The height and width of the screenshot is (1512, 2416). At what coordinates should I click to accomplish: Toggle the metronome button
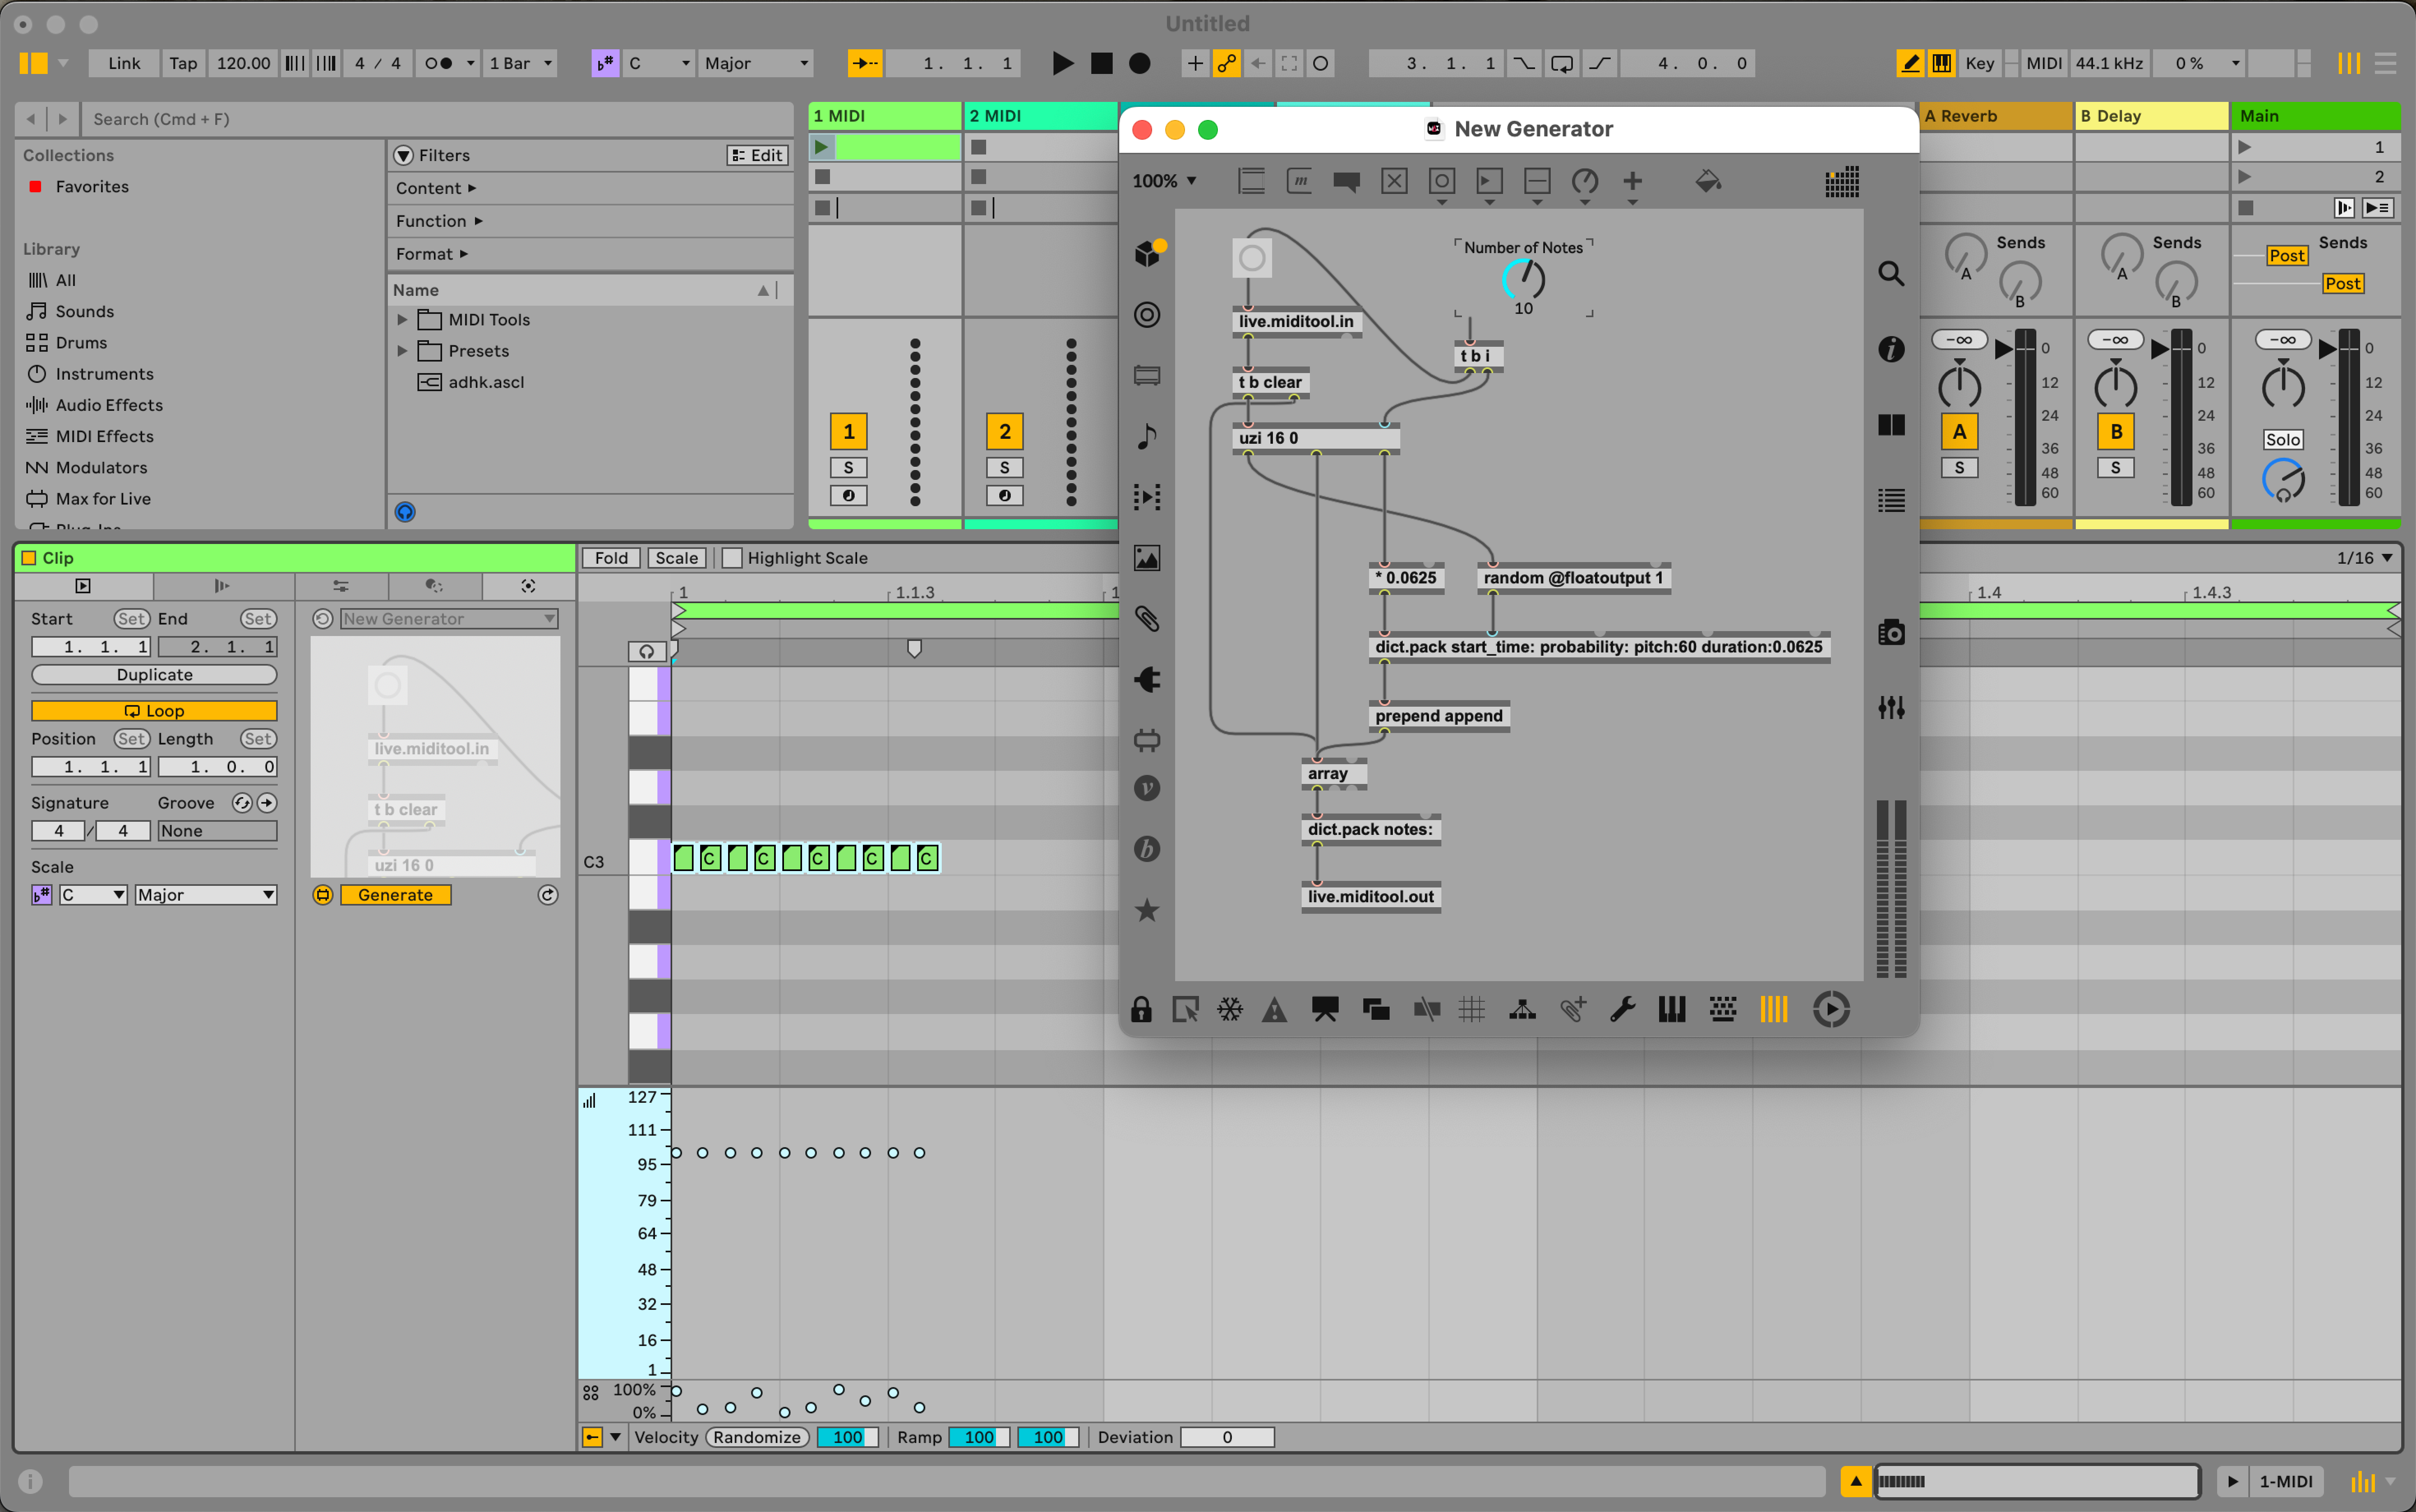pos(438,63)
